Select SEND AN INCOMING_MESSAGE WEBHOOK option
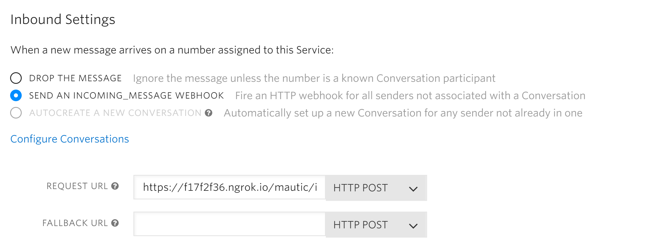645x248 pixels. click(16, 95)
